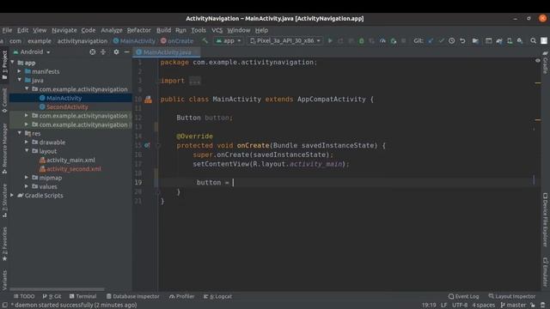Collapse the app module node

tap(13, 63)
